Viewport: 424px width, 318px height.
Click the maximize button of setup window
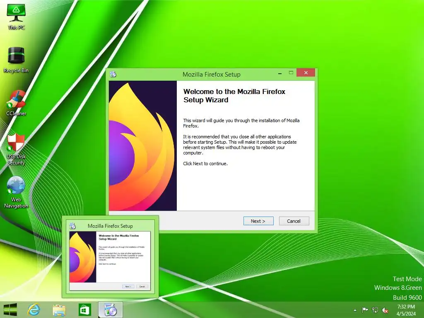pos(291,72)
